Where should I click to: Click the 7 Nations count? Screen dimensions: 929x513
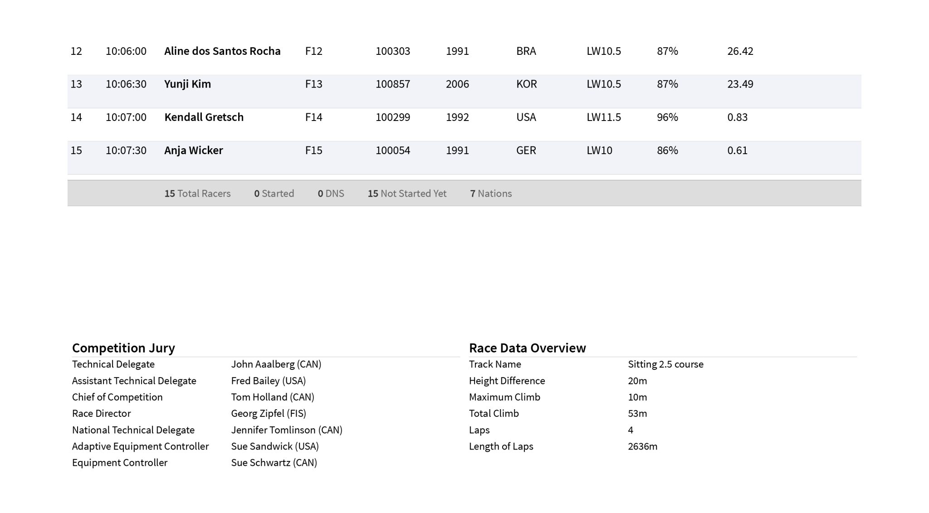[x=491, y=194]
